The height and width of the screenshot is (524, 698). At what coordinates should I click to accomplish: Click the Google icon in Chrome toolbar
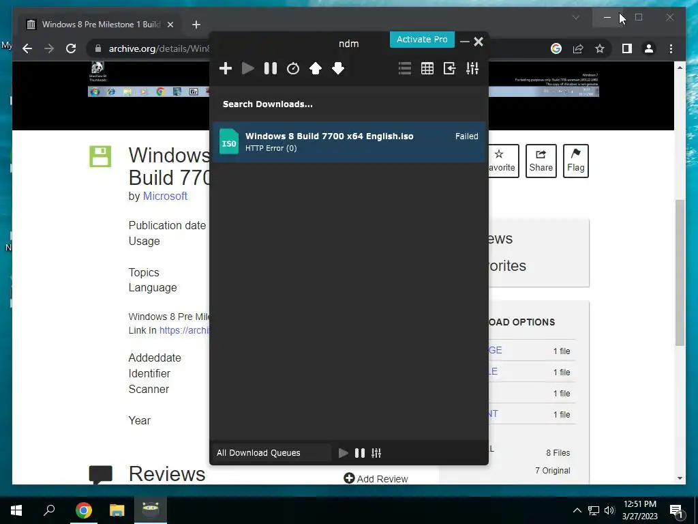[556, 48]
